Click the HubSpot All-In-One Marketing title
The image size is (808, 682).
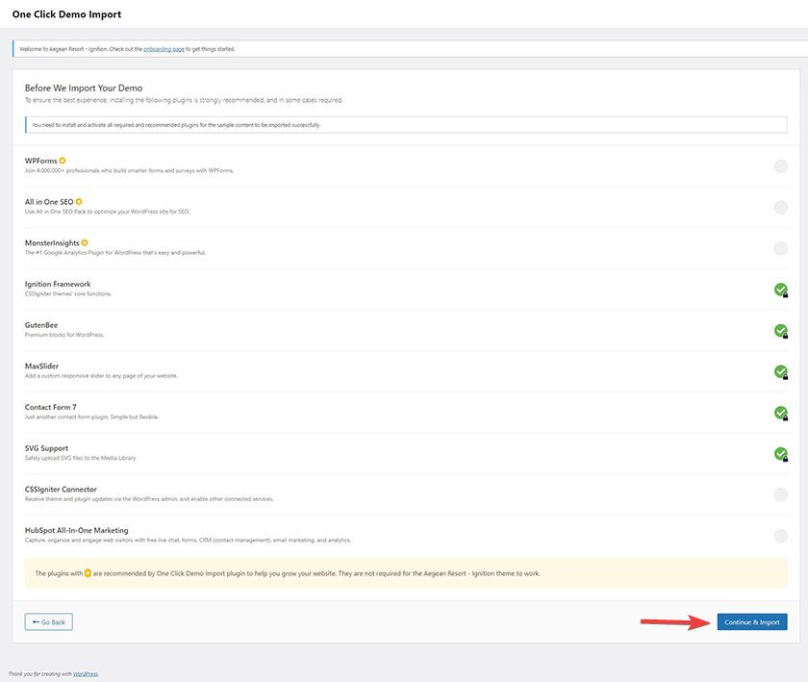point(76,530)
